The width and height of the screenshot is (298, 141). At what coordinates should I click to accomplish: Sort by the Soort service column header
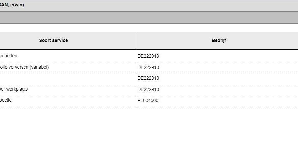[x=53, y=40]
